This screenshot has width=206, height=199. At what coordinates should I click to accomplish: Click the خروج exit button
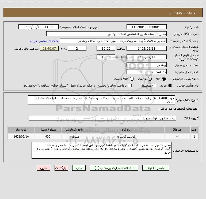[44, 168]
